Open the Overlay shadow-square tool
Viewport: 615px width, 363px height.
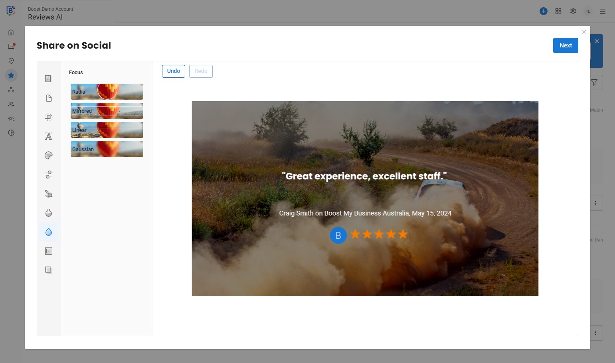point(49,270)
